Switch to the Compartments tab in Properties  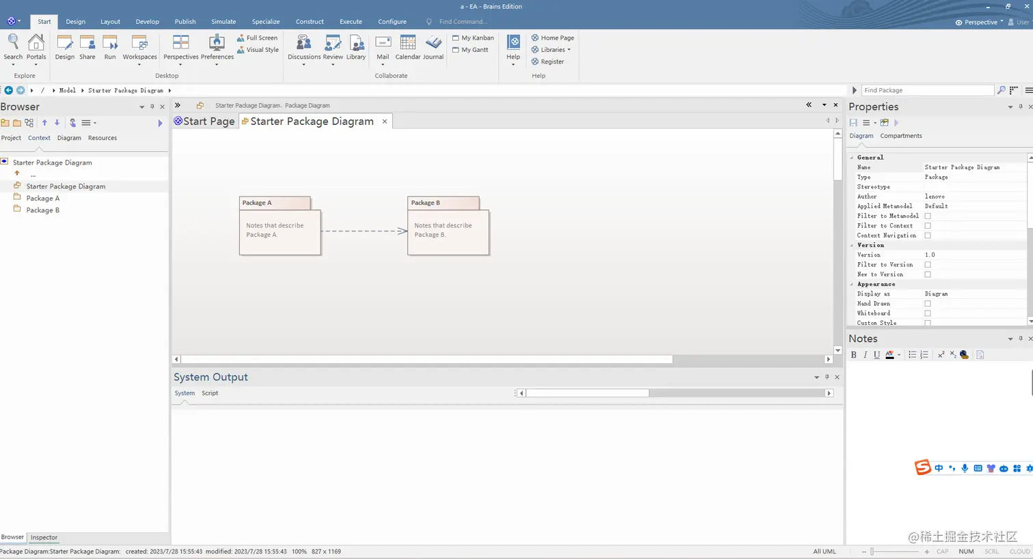(901, 136)
